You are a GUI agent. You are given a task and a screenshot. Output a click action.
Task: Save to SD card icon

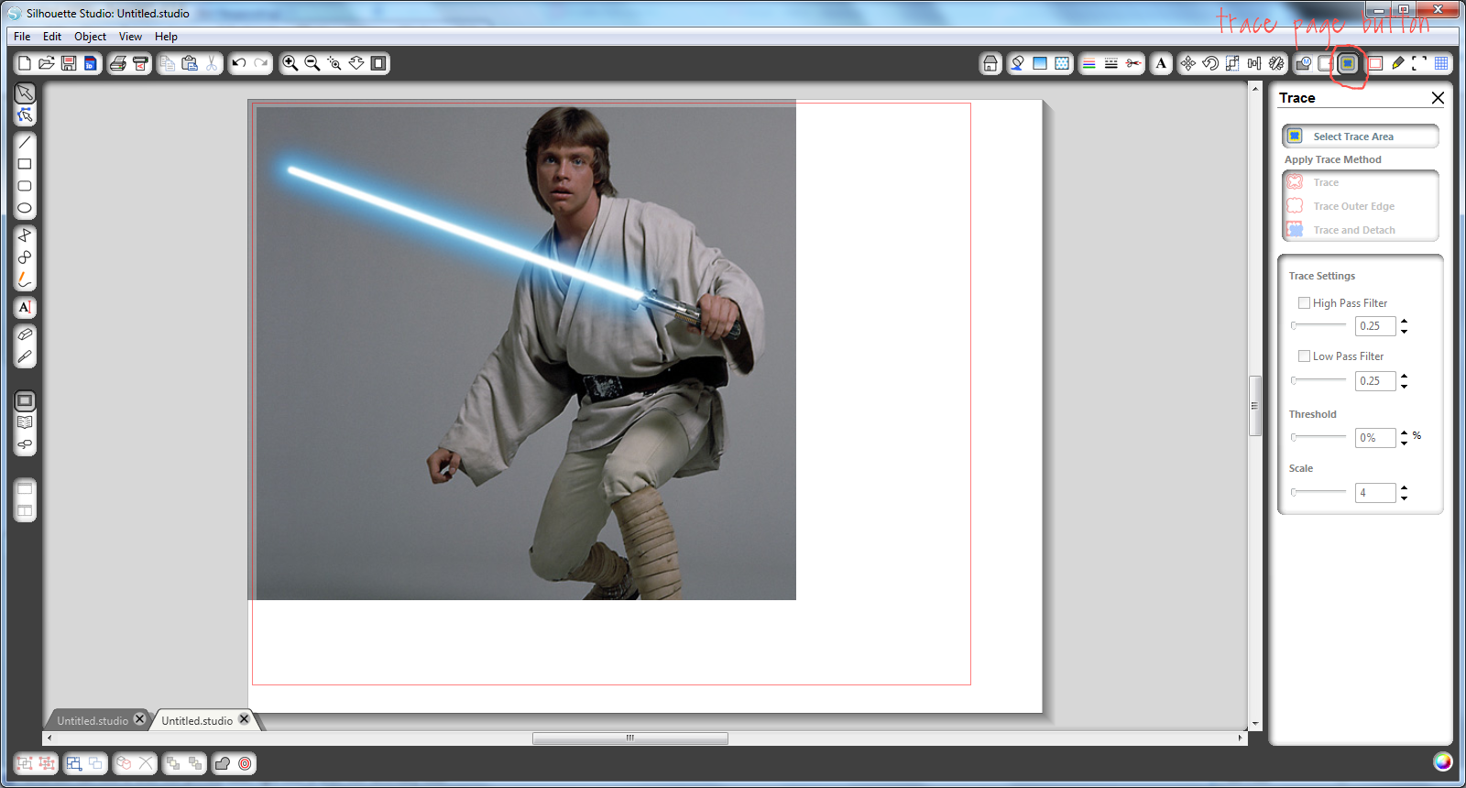pos(91,63)
